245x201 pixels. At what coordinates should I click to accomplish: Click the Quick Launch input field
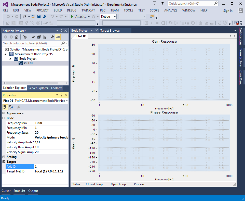[x=190, y=4]
